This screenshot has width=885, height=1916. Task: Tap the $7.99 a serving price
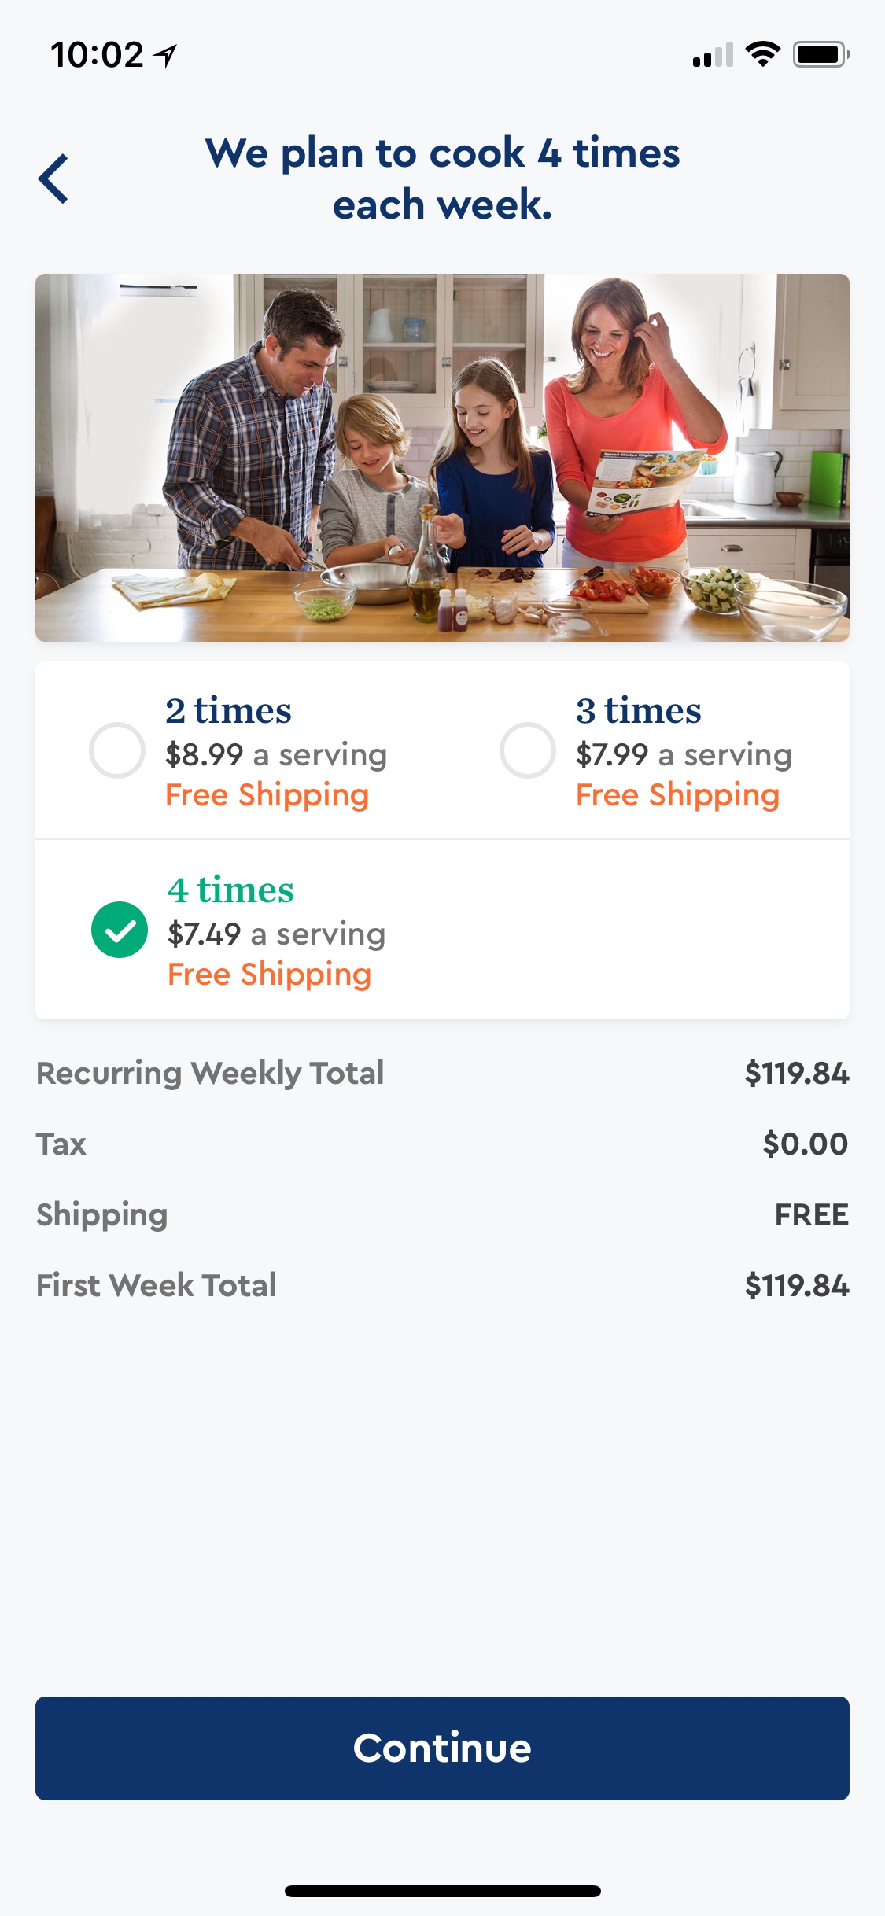pyautogui.click(x=684, y=755)
